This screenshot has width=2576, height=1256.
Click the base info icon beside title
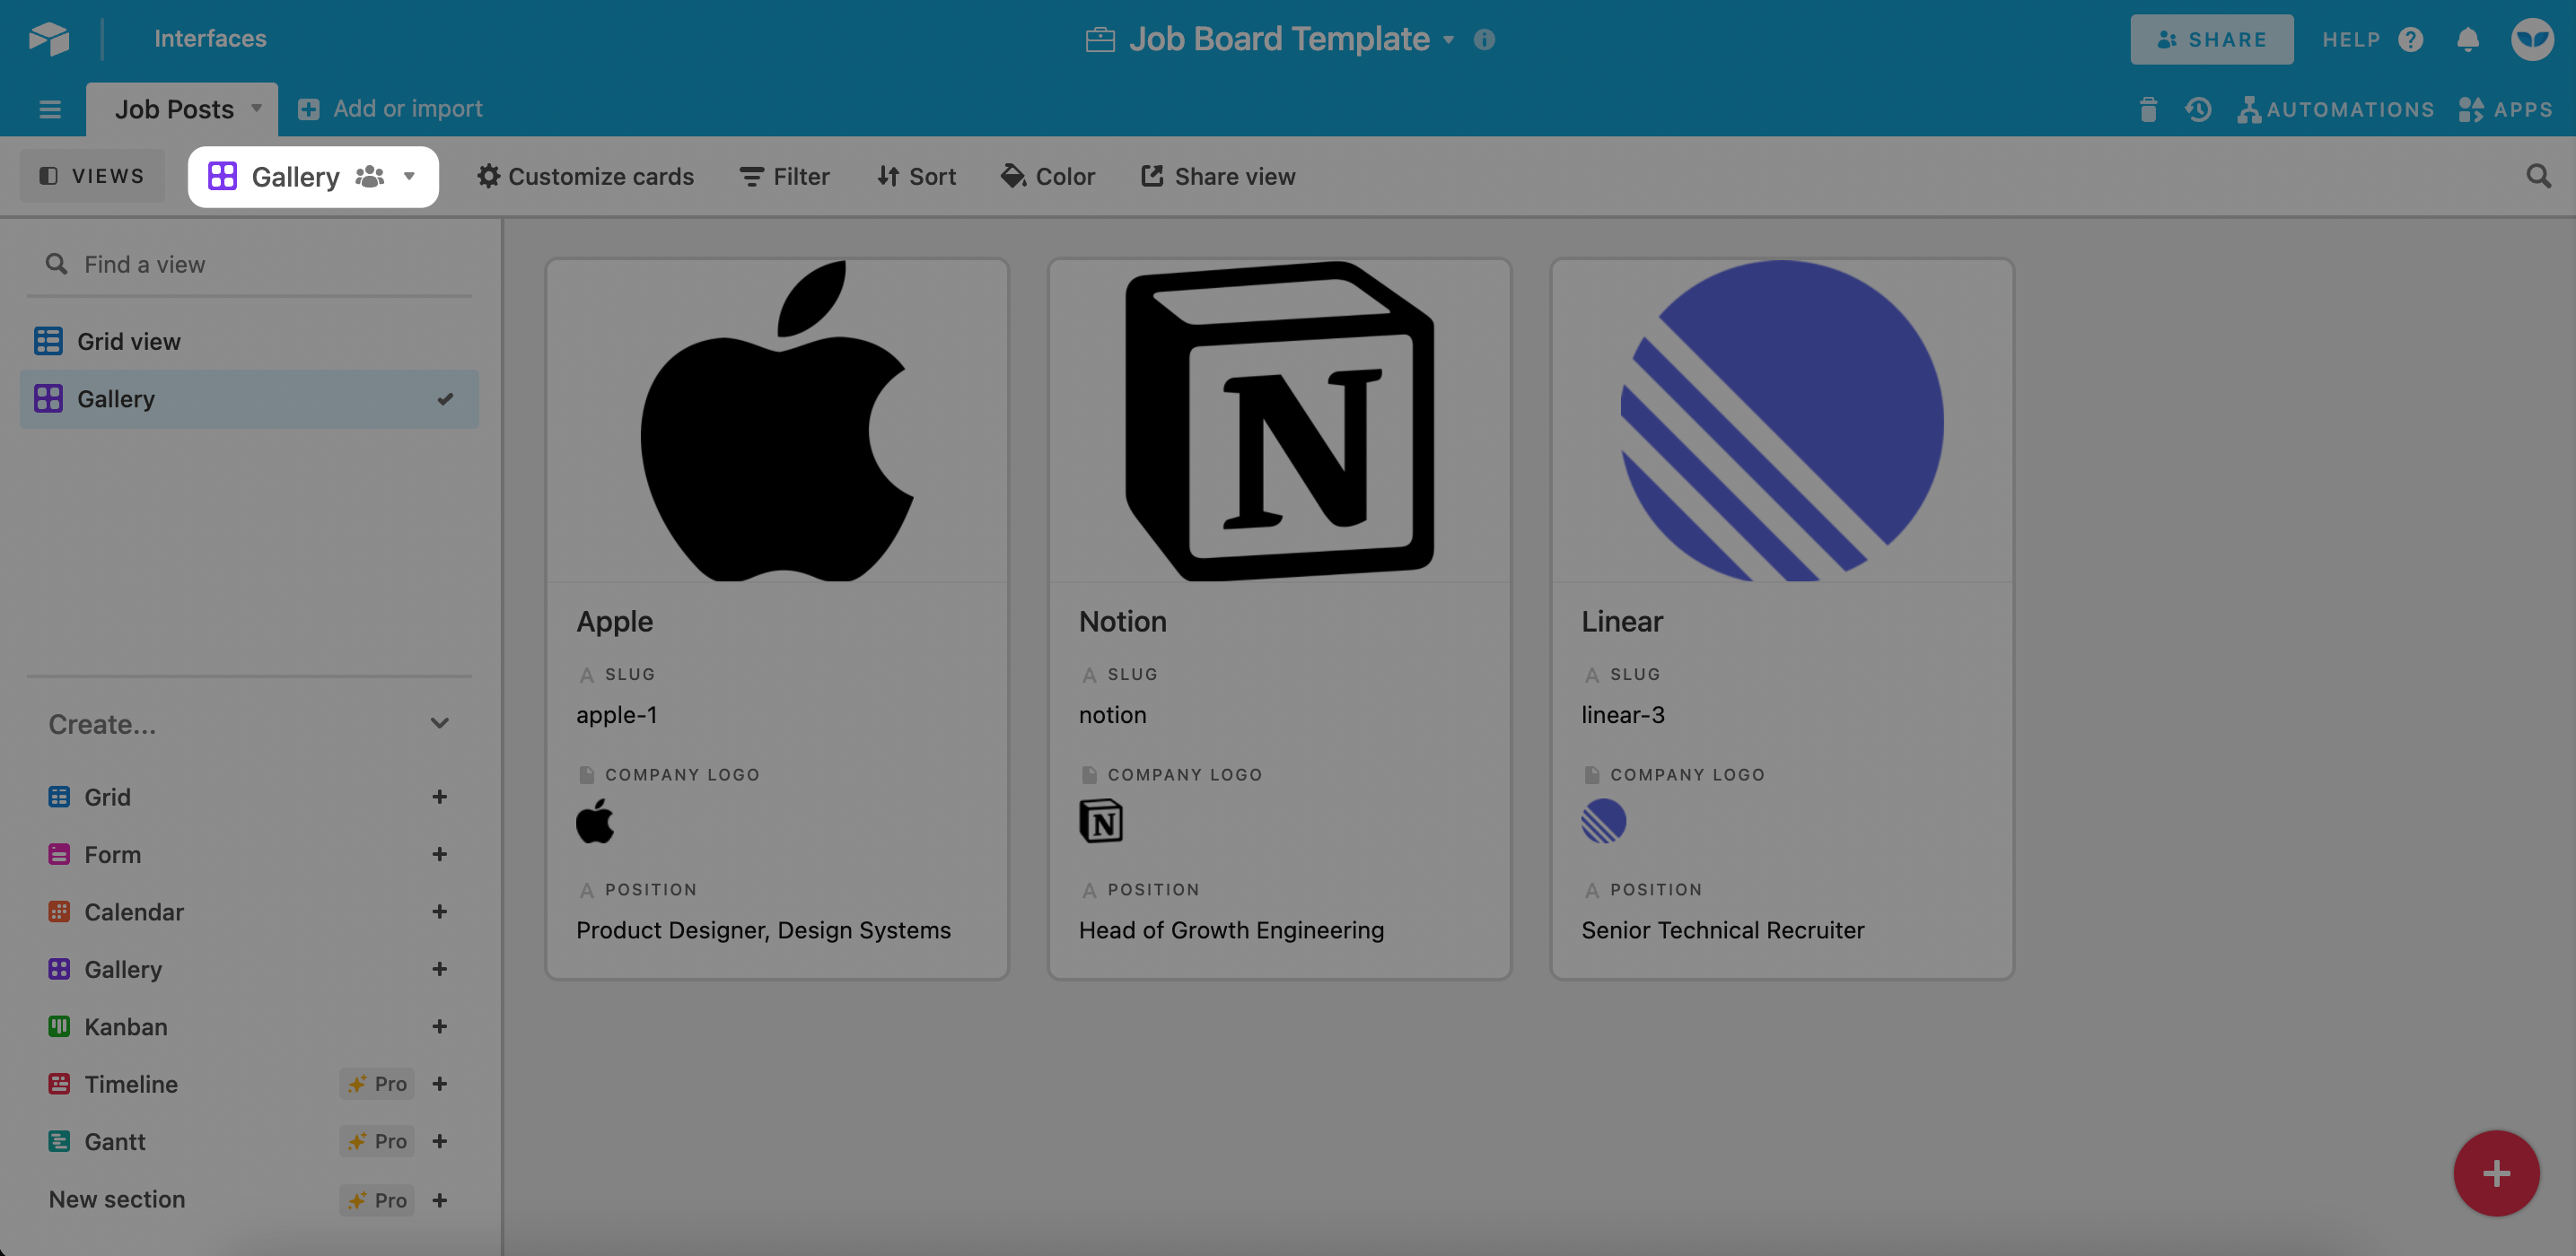[x=1484, y=39]
